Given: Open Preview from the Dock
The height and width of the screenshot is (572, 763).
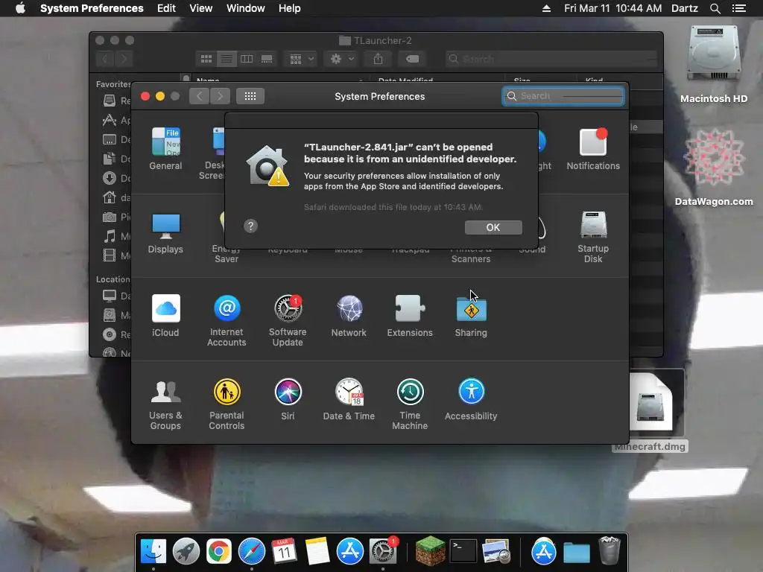Looking at the screenshot, I should [496, 551].
